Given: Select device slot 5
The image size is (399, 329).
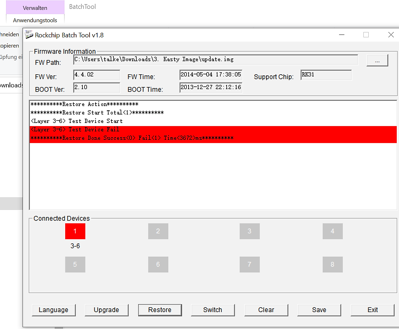Looking at the screenshot, I should pyautogui.click(x=75, y=265).
